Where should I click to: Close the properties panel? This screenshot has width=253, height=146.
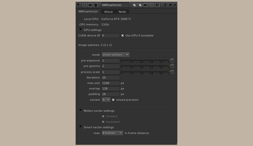pos(175,5)
